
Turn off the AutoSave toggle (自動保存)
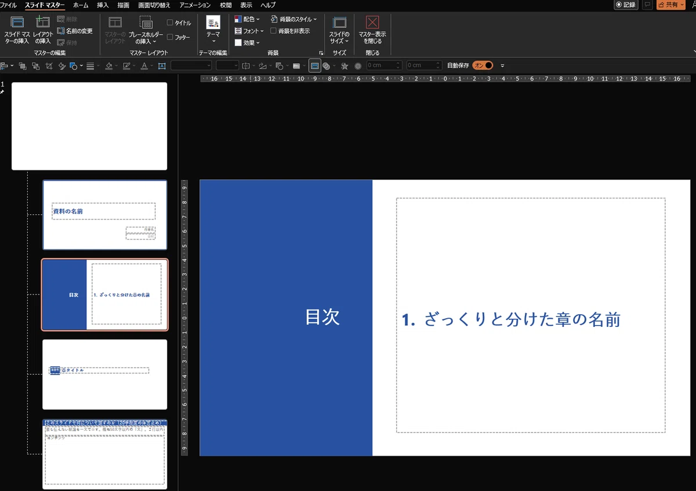click(x=483, y=66)
